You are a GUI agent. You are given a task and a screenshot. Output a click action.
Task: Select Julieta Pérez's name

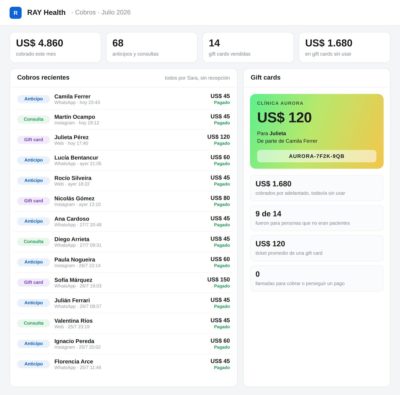coord(71,137)
